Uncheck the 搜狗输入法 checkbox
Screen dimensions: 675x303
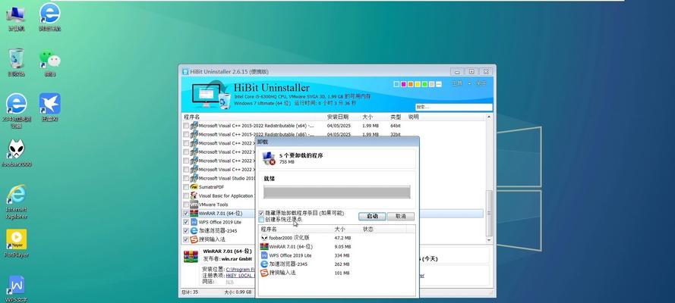tap(185, 239)
